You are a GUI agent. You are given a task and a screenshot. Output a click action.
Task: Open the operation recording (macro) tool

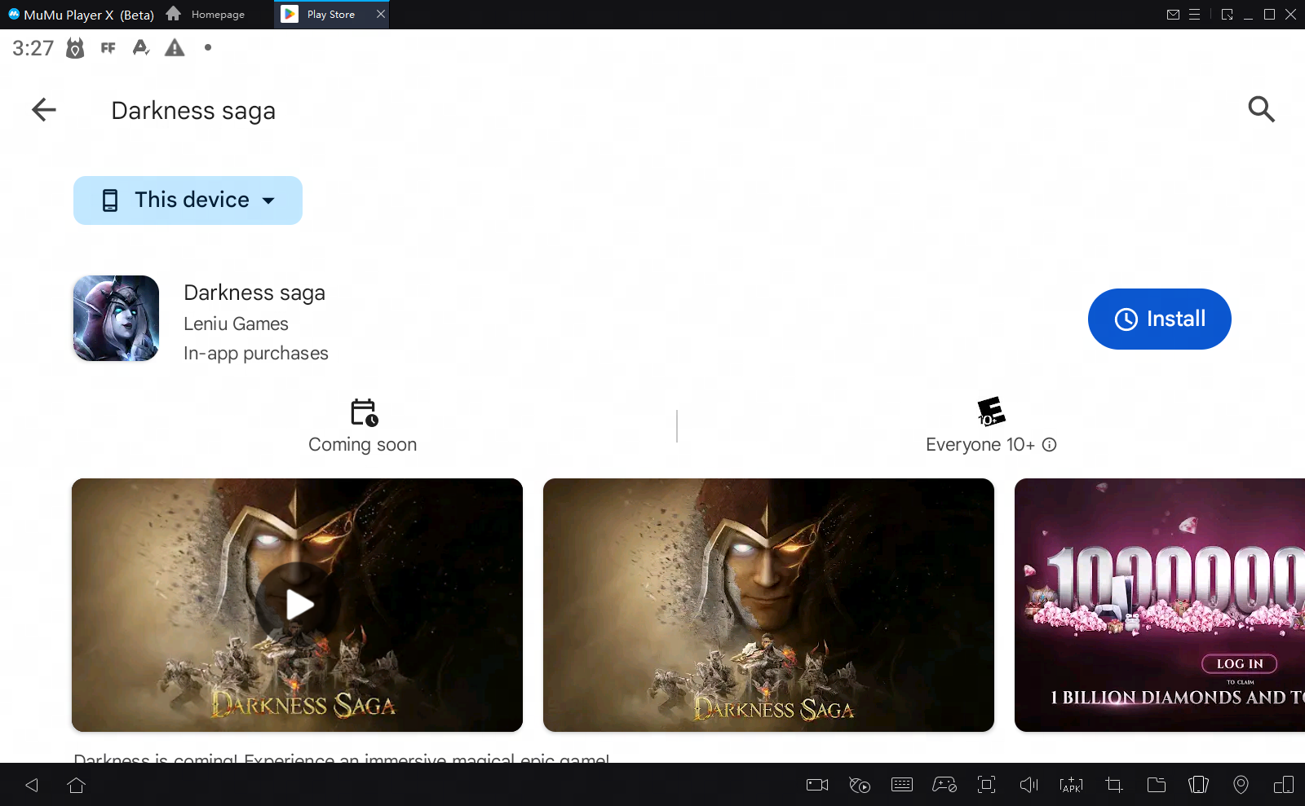pos(859,785)
